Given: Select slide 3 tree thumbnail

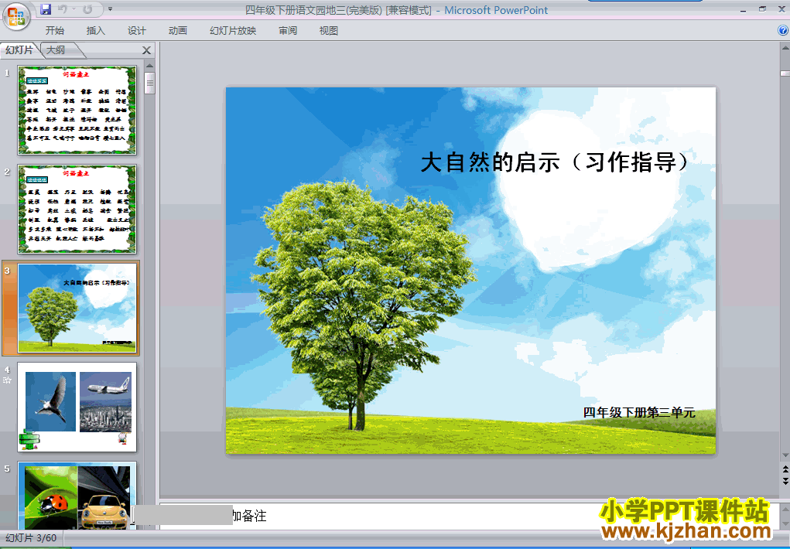Looking at the screenshot, I should coord(77,308).
